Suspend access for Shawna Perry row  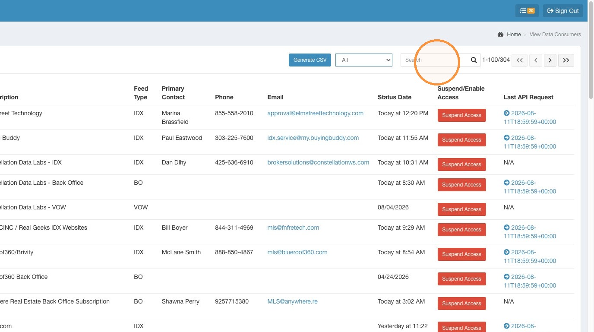tap(461, 304)
